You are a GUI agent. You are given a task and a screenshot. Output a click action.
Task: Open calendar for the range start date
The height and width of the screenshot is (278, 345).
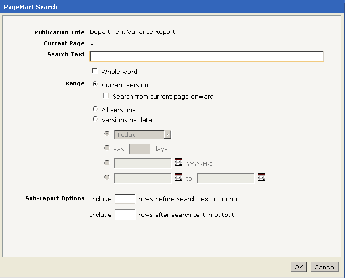(178, 177)
